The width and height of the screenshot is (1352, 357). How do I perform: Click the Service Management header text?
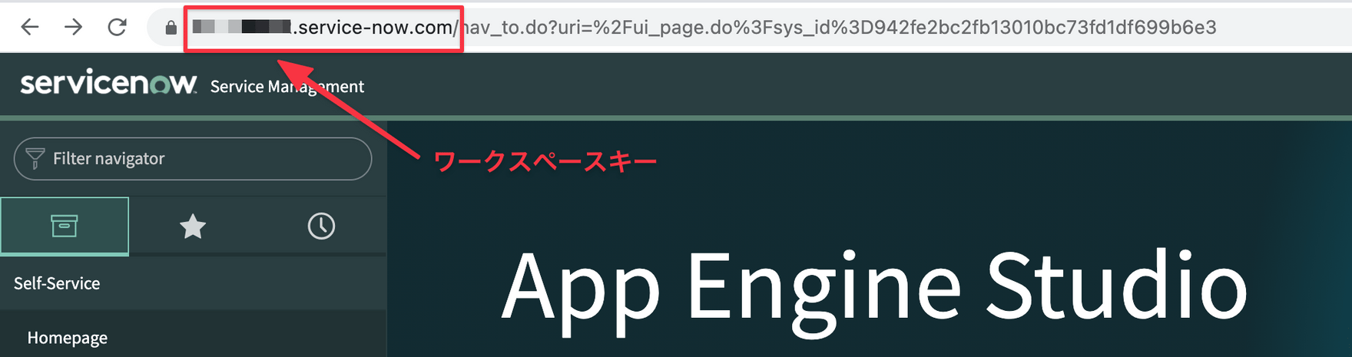pyautogui.click(x=287, y=86)
